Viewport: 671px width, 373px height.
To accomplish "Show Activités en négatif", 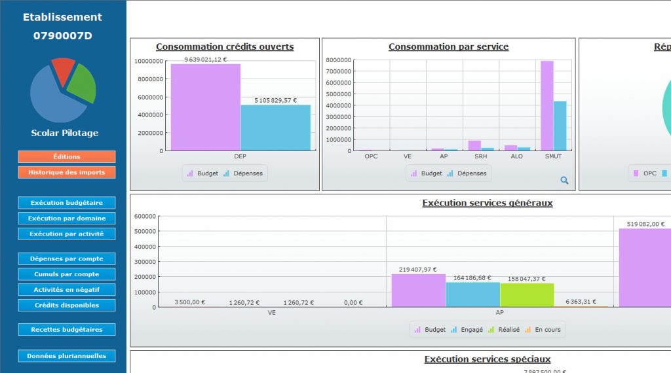I will (x=67, y=290).
